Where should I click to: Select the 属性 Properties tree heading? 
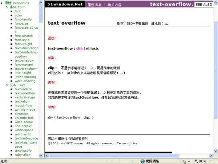click(x=17, y=3)
